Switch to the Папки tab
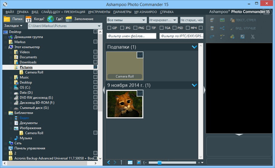Image resolution: width=275 pixels, height=168 pixels. pos(13,19)
